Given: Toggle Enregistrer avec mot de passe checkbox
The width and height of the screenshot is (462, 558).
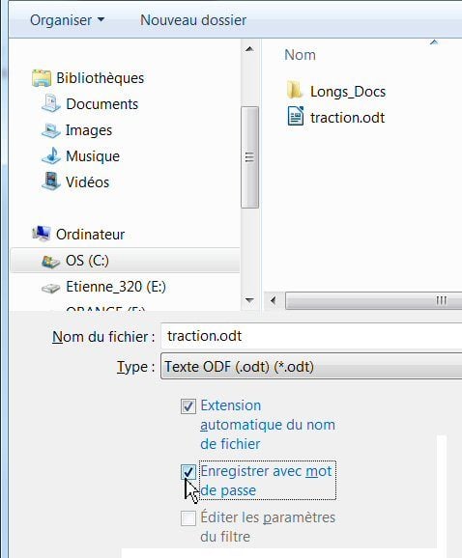Looking at the screenshot, I should (x=188, y=472).
